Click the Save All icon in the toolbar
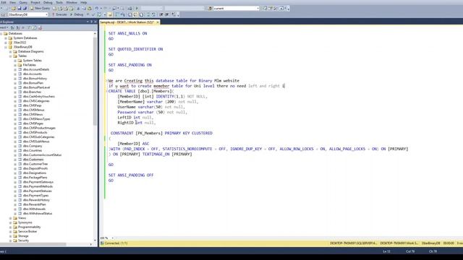 point(25,8)
